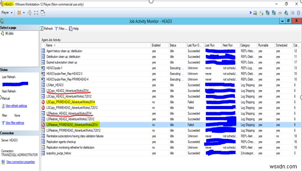Open the Help toolbar item

(x=74, y=29)
